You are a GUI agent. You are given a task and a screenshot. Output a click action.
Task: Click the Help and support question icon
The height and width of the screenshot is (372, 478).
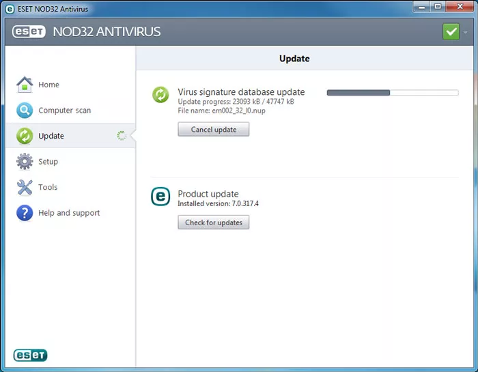pos(25,213)
